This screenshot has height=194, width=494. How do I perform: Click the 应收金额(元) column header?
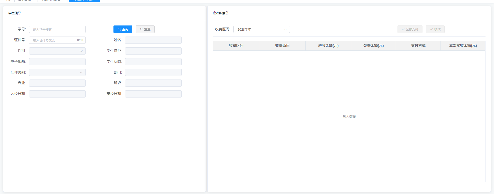(328, 46)
